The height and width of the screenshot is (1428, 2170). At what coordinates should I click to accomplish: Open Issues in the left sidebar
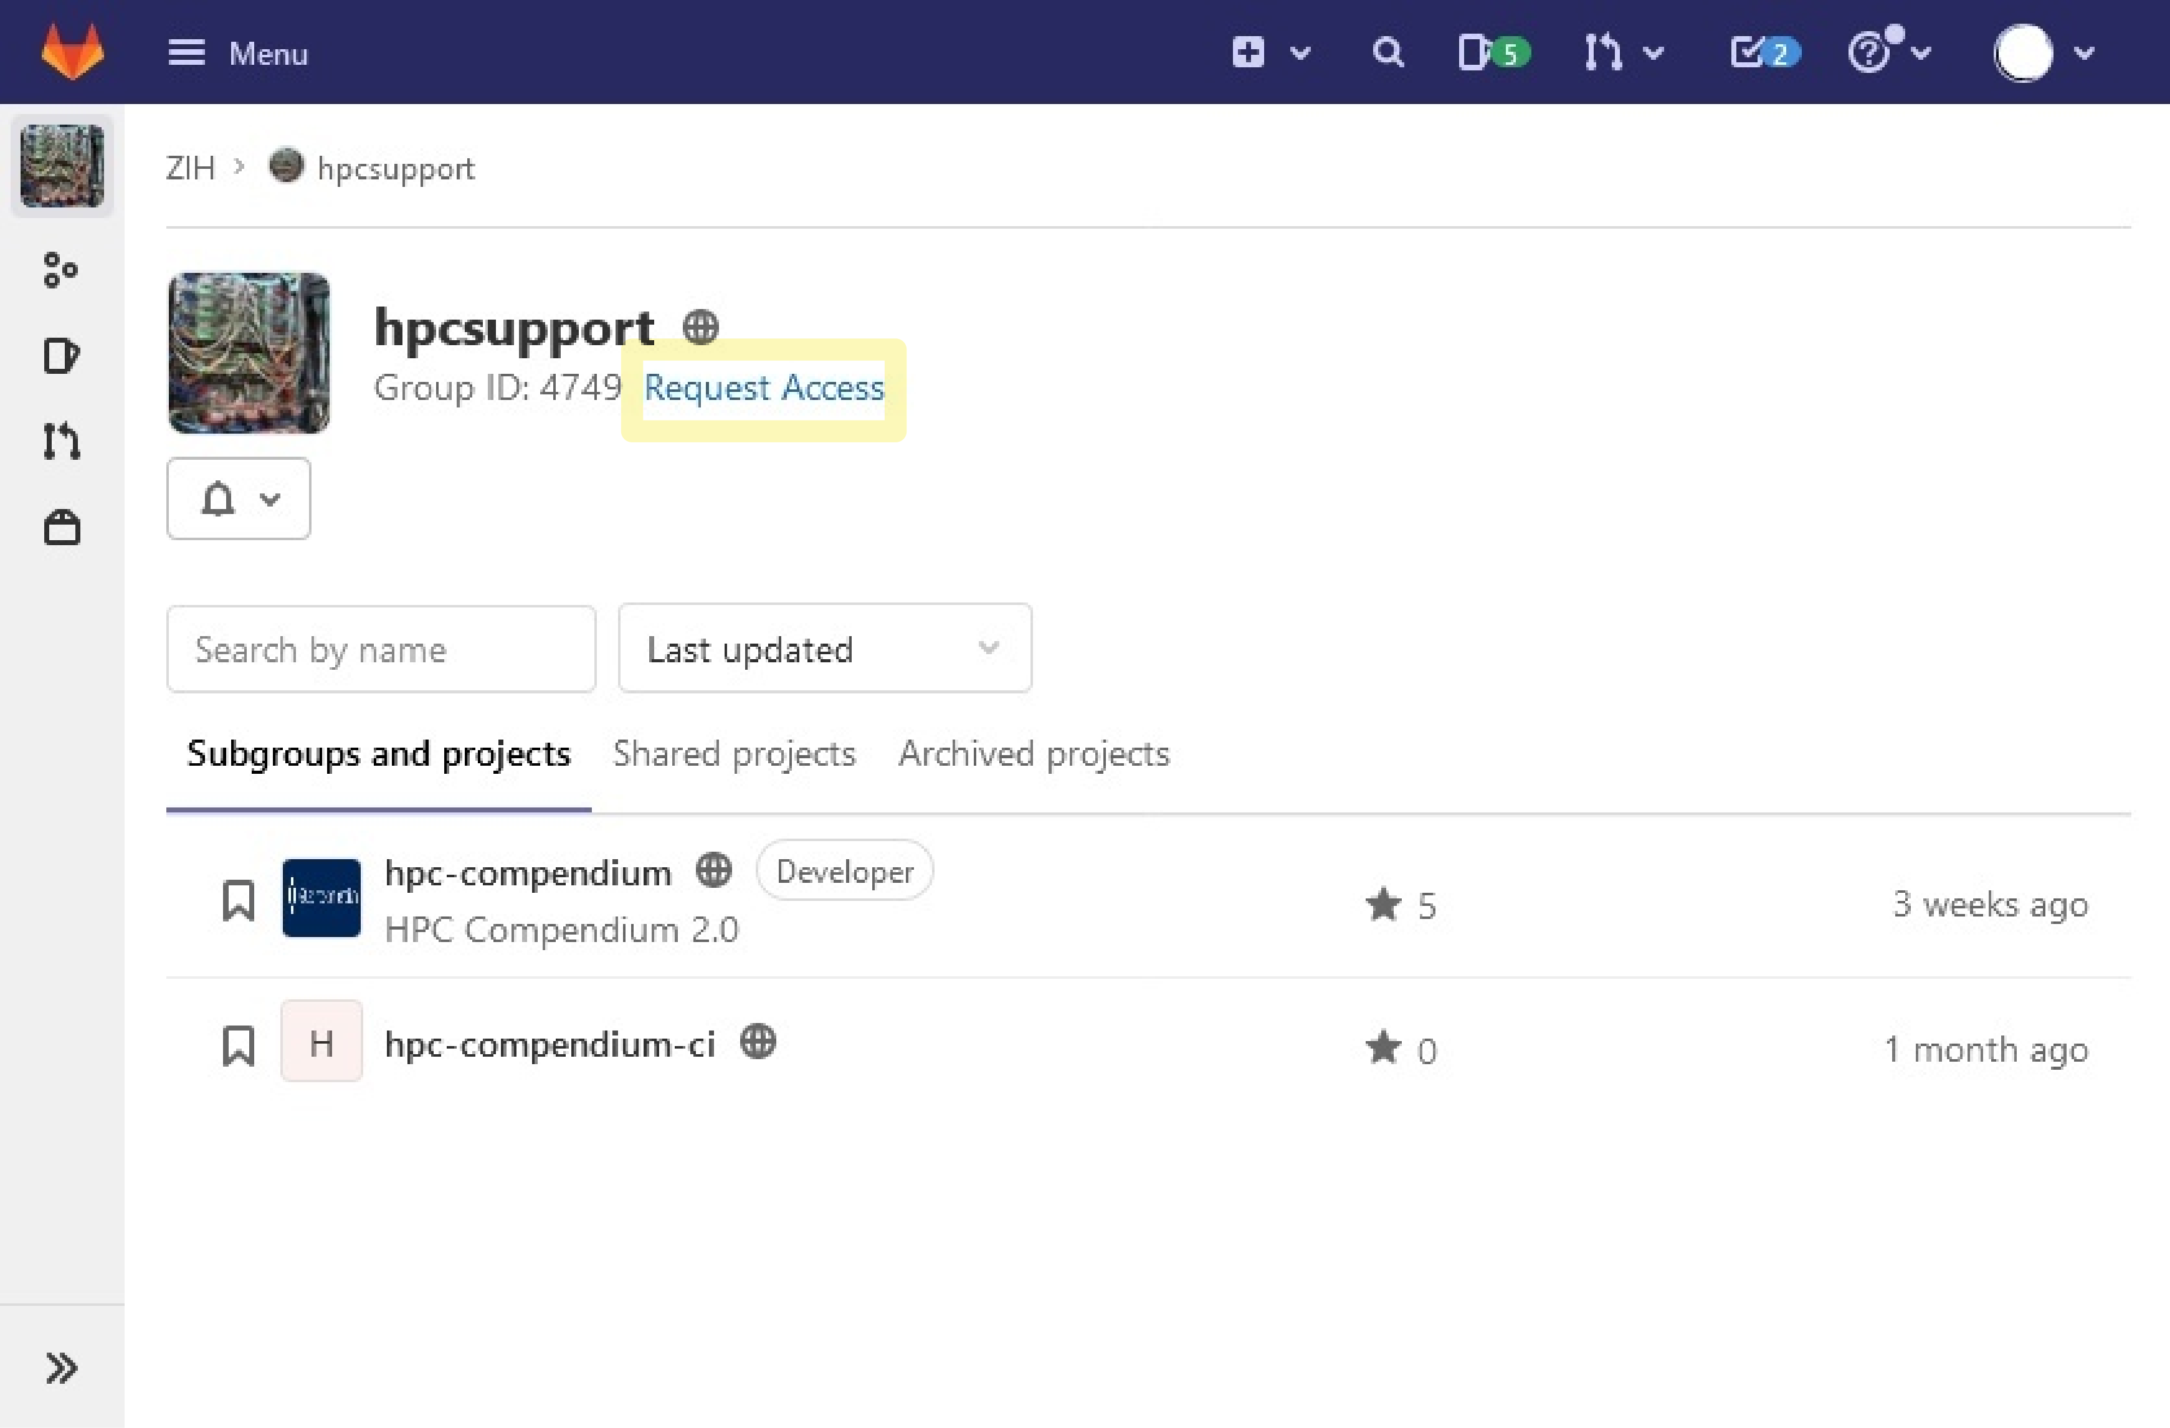point(61,356)
